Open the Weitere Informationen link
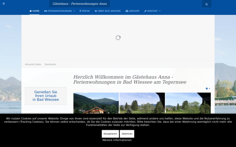Viewport: 236px width, 147px height. tap(117, 140)
